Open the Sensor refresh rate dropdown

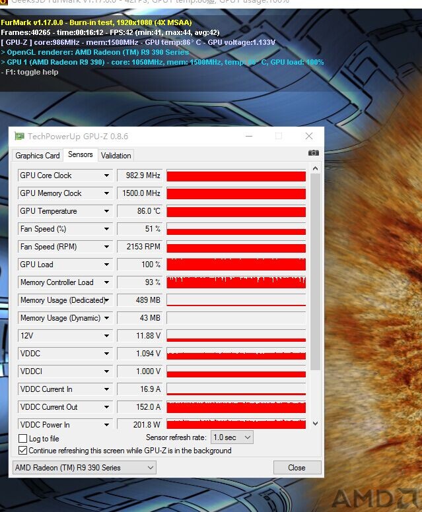(x=232, y=437)
